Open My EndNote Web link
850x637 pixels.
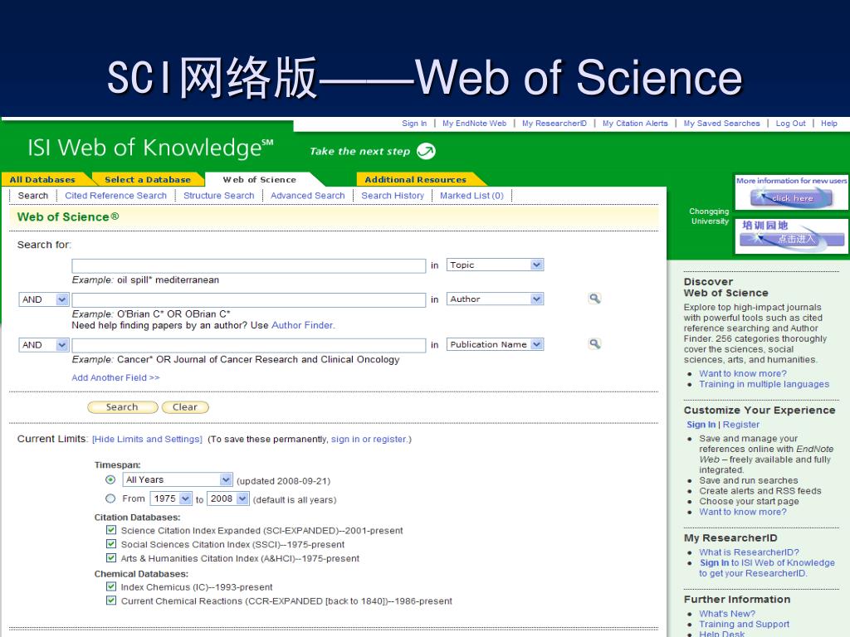[x=474, y=124]
